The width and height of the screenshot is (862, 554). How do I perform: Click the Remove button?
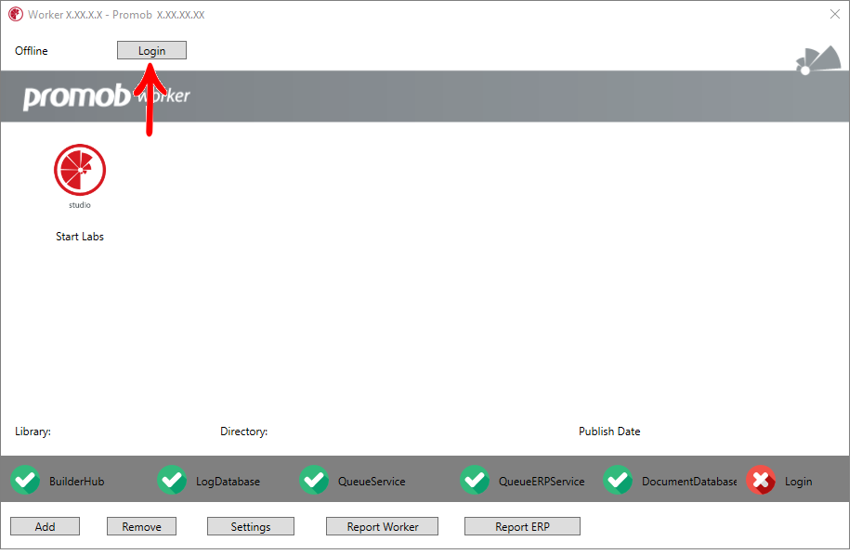click(x=142, y=526)
